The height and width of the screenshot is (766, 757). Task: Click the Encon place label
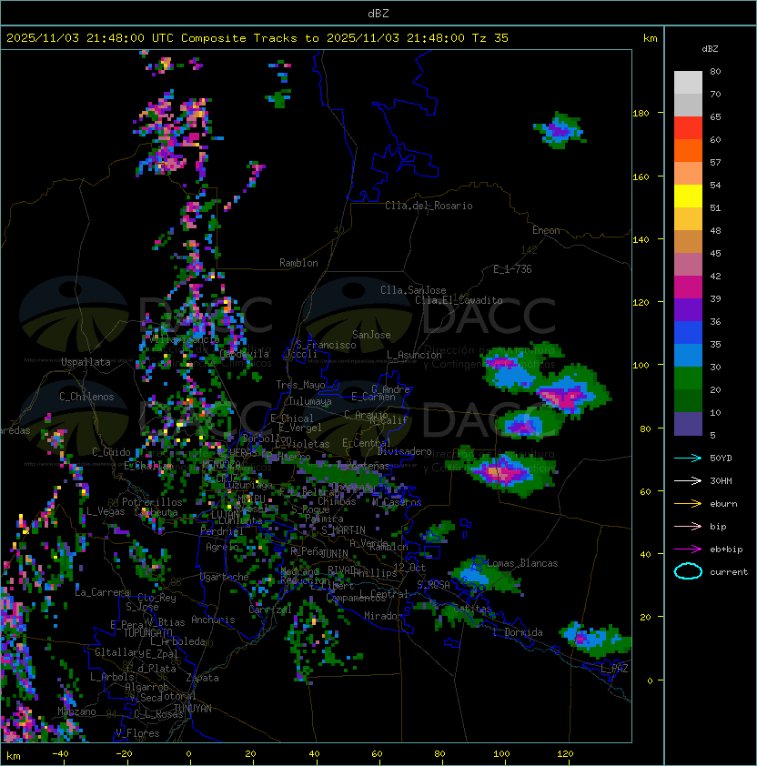tap(546, 230)
